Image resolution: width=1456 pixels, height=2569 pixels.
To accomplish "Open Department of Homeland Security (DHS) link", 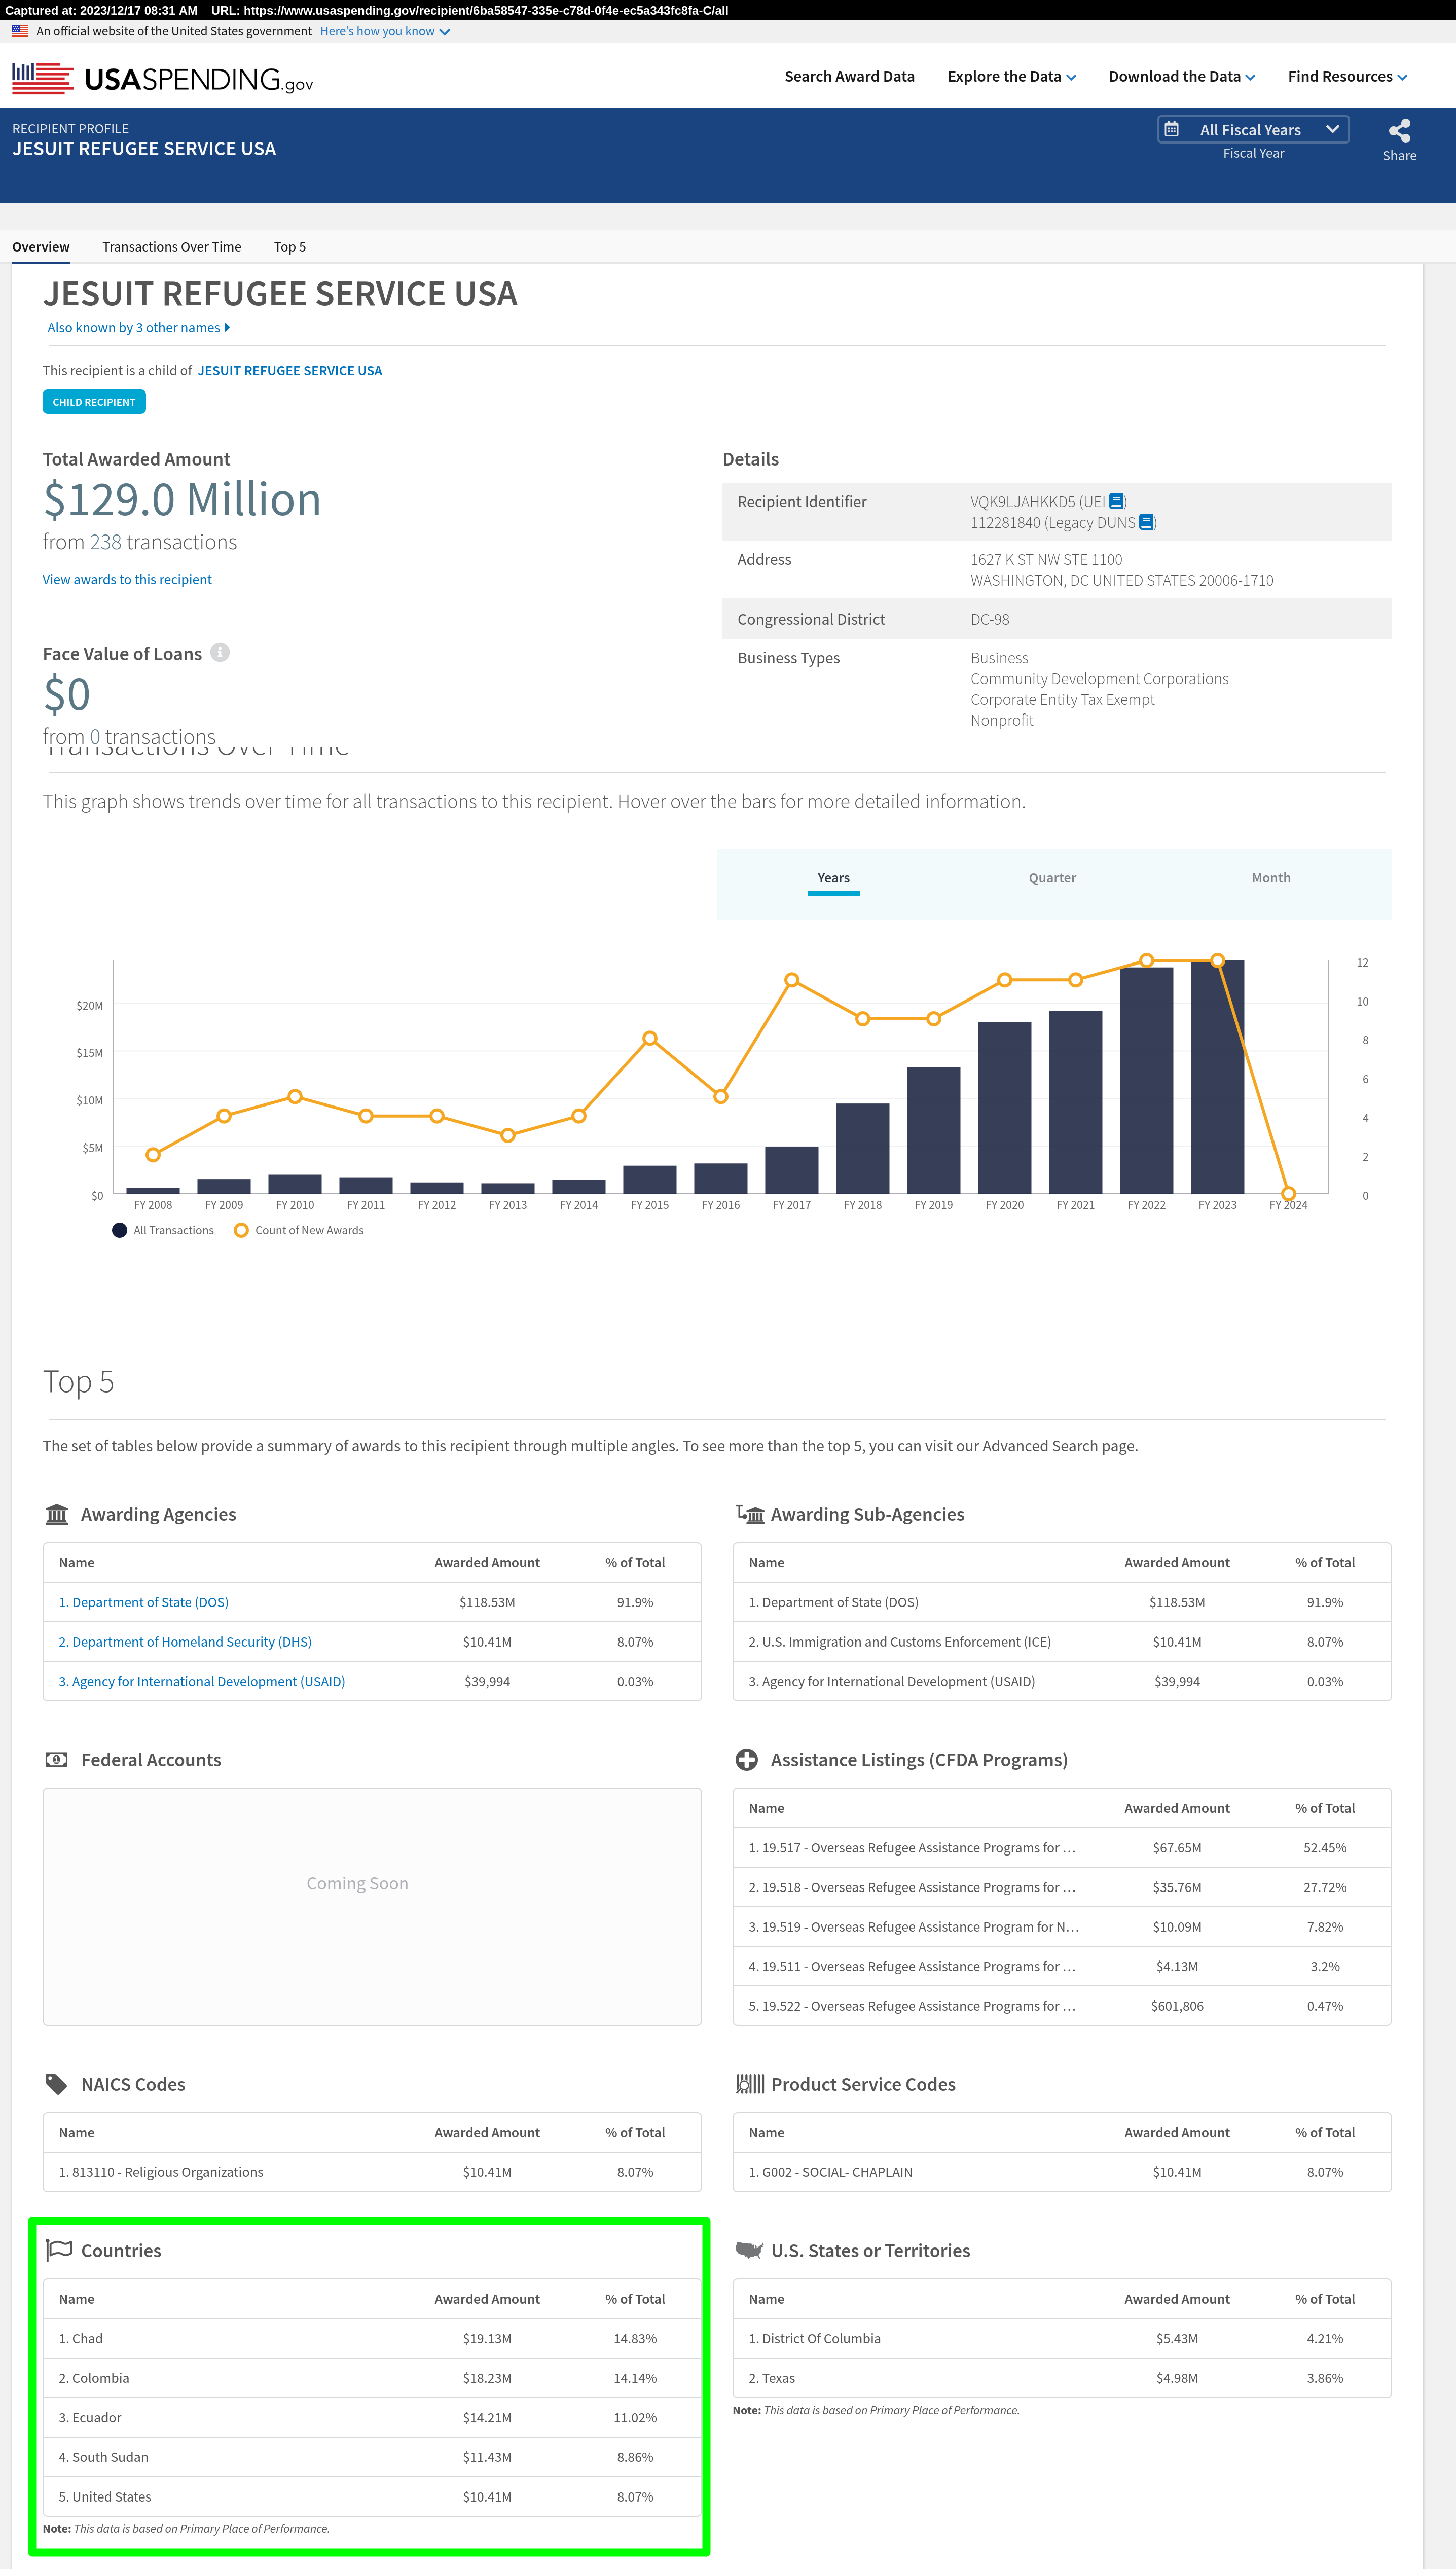I will point(185,1641).
